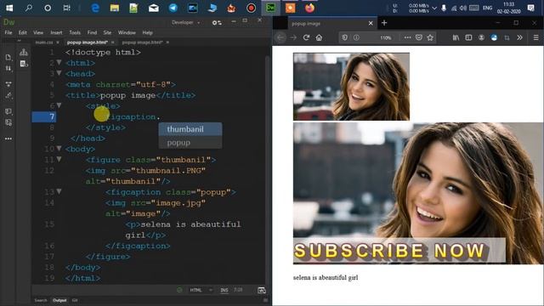Collapse the style tag on line 6
544x306 pixels.
pyautogui.click(x=59, y=105)
